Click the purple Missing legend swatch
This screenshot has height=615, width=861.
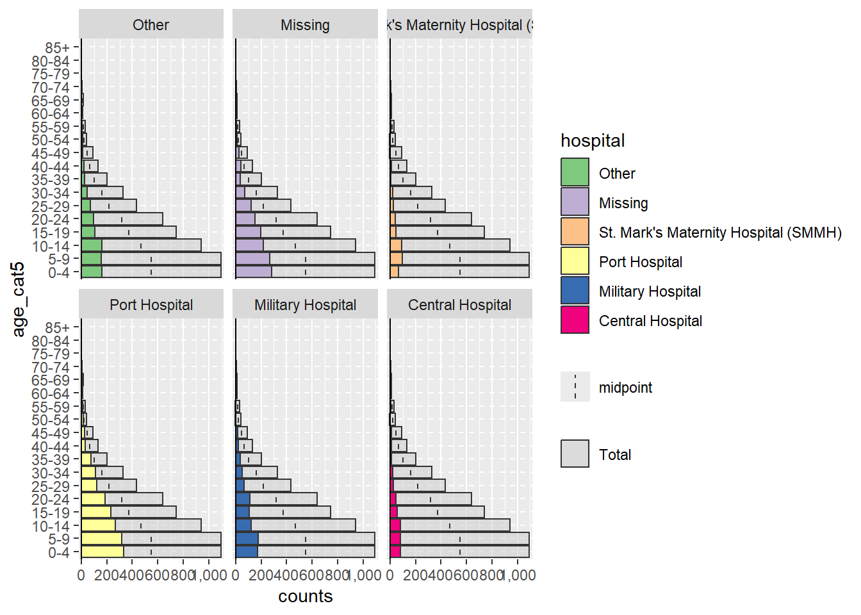click(575, 202)
